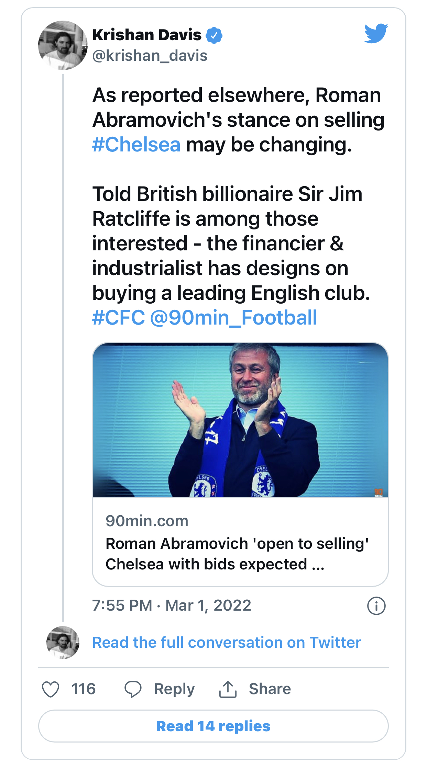
Task: Open the Krishan Davis display name
Action: (147, 35)
